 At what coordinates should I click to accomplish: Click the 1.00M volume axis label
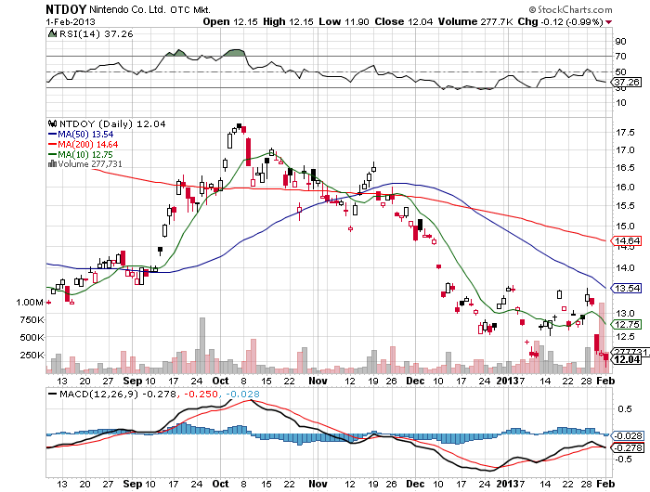30,303
